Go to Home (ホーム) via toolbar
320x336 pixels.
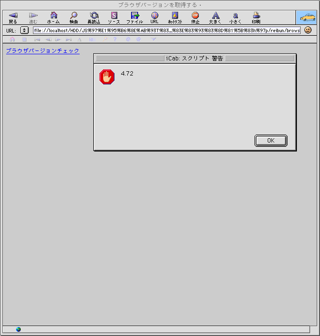tap(54, 18)
